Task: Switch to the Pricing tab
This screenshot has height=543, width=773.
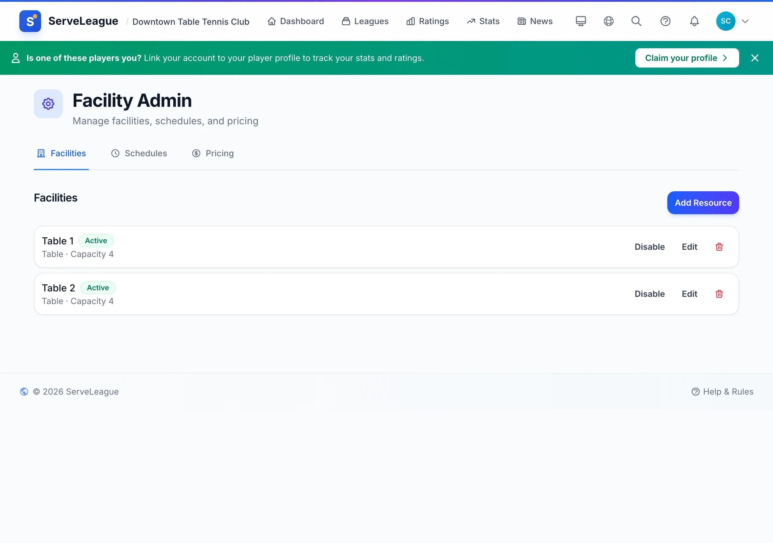Action: pyautogui.click(x=213, y=154)
